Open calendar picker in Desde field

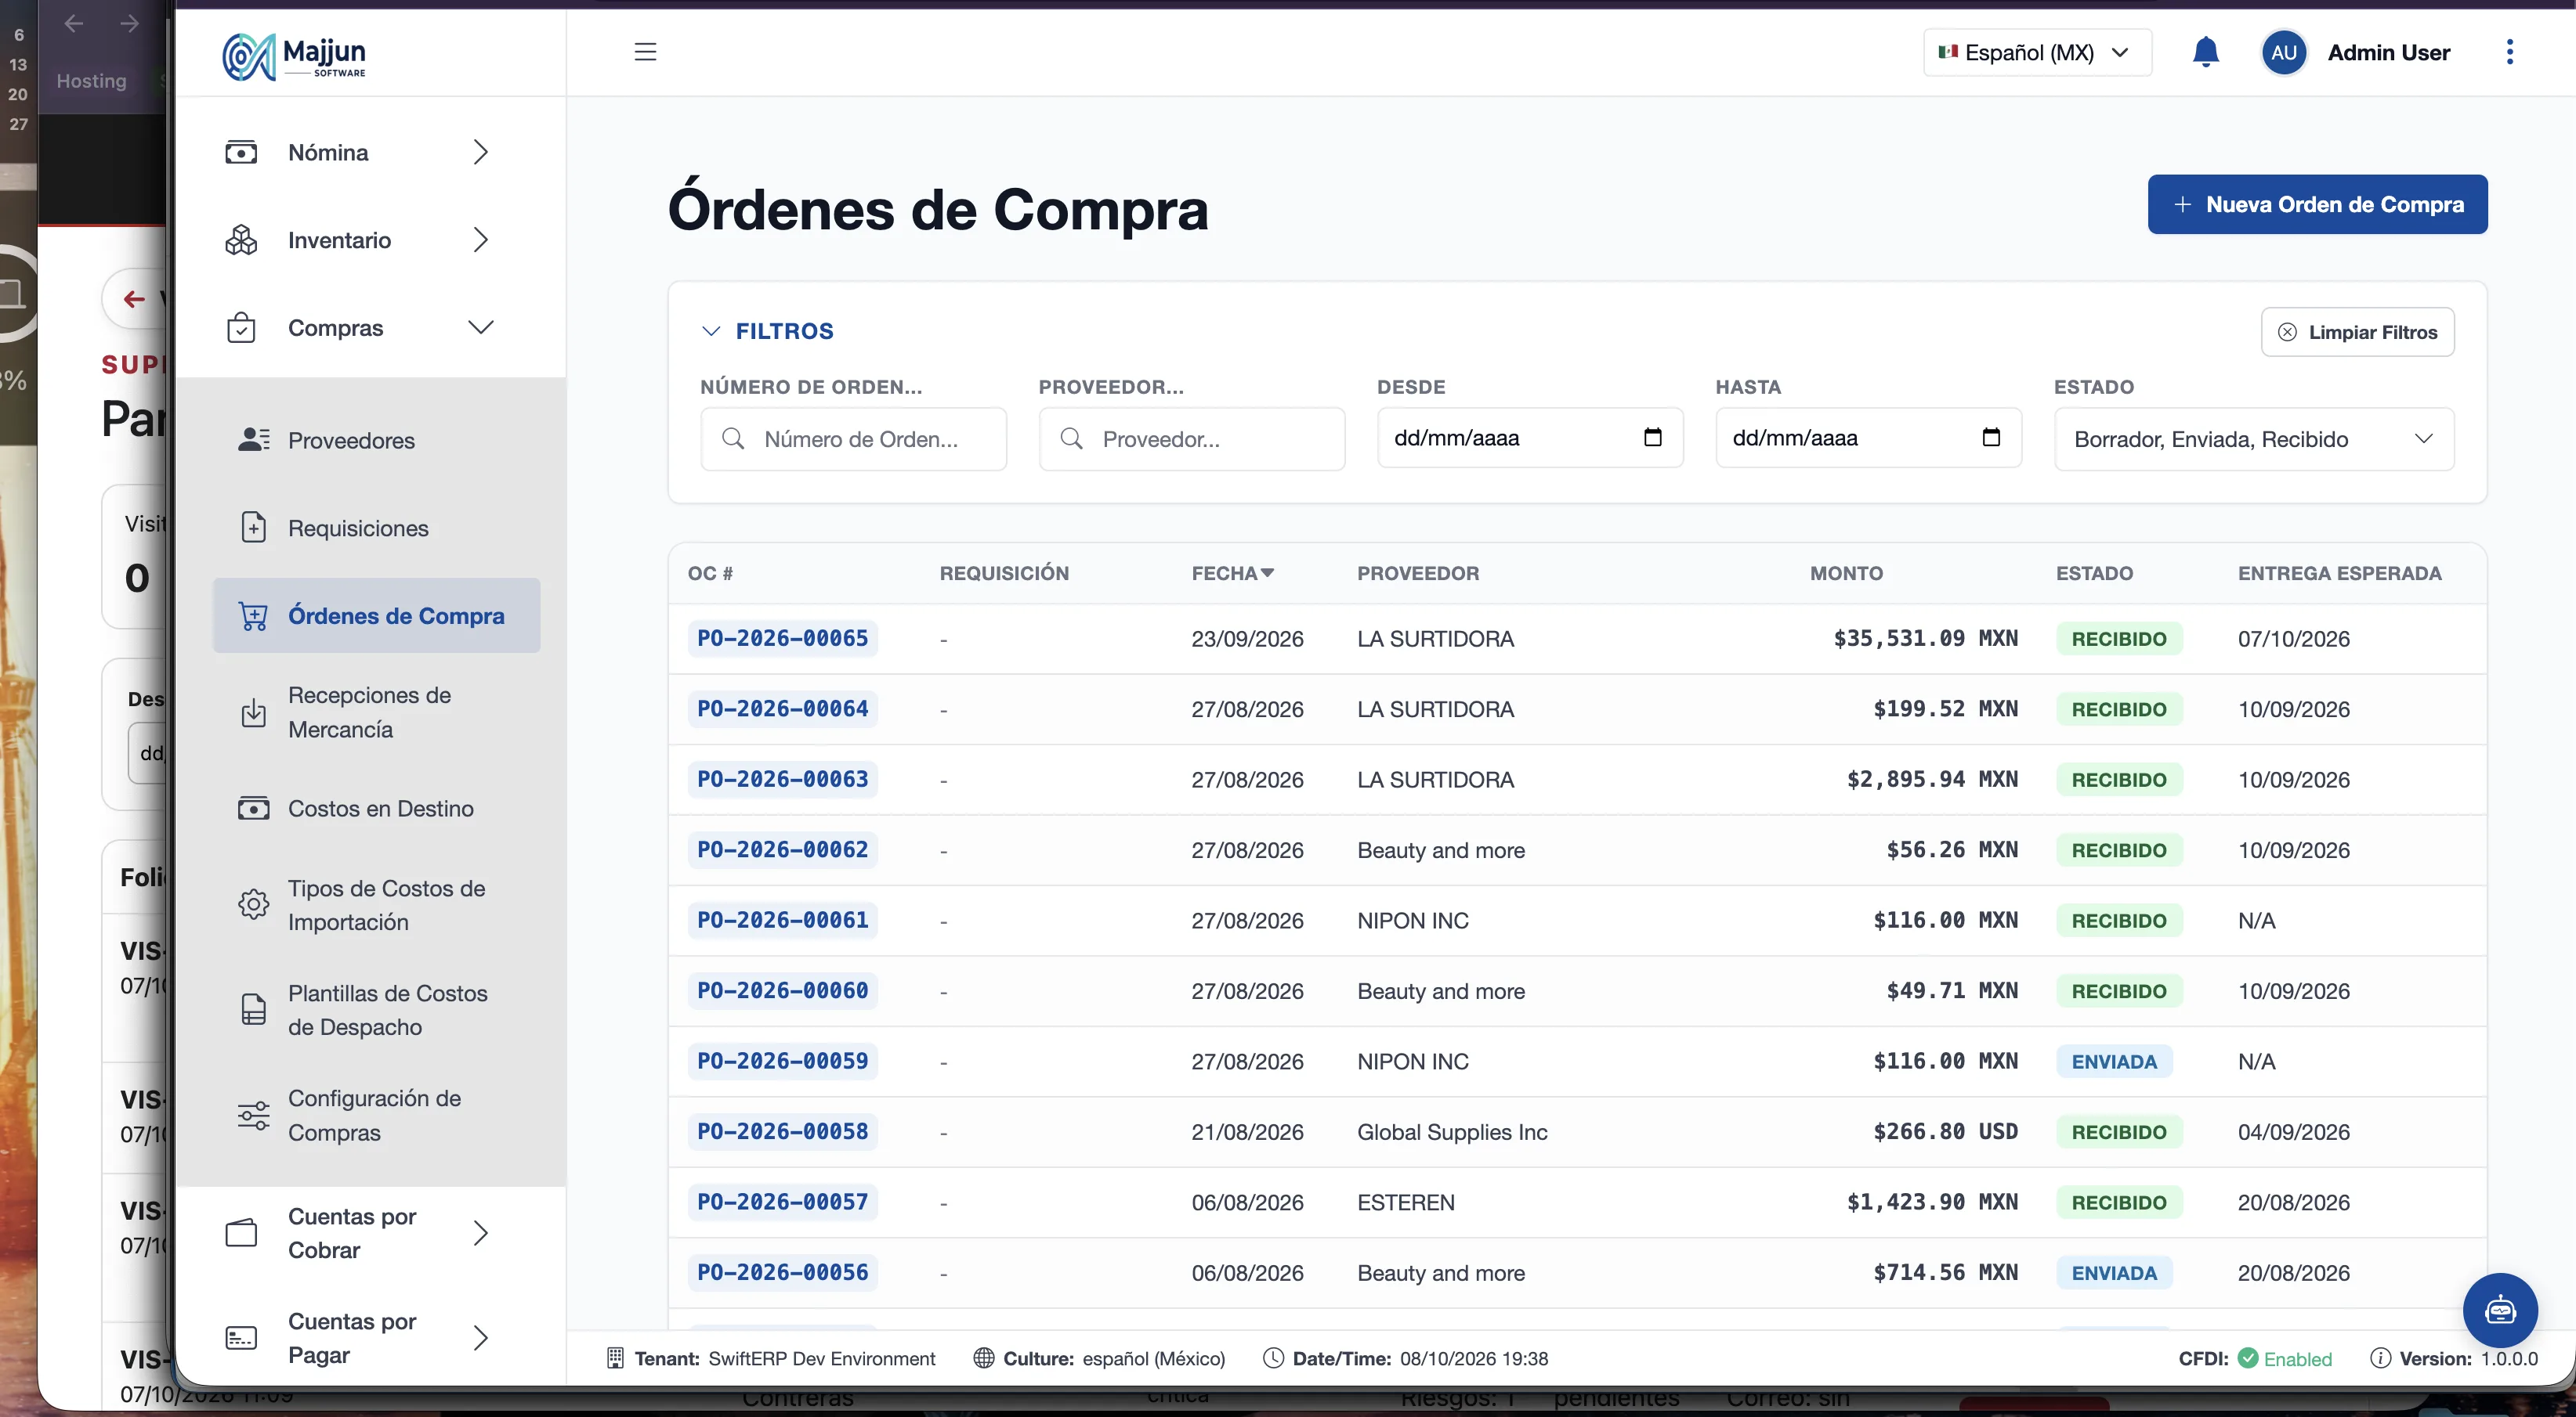(1652, 437)
